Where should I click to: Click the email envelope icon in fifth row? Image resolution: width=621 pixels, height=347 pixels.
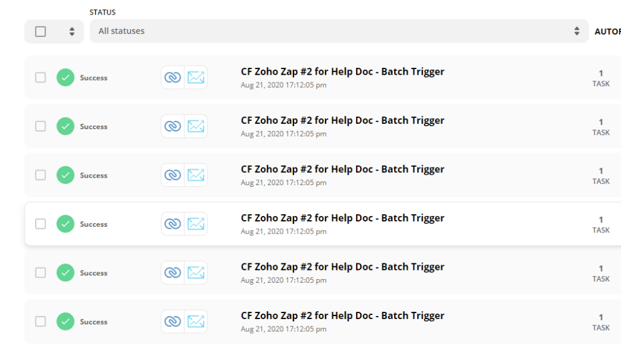196,272
